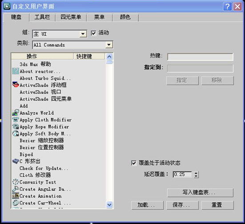Select the Apply Soft Body icon
The image size is (245, 224).
(x=16, y=133)
